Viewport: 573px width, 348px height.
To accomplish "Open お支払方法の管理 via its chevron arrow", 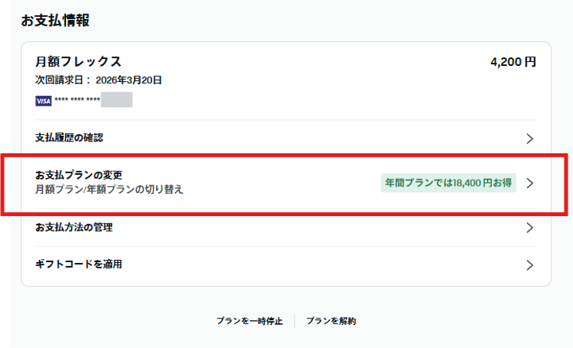I will [x=530, y=228].
